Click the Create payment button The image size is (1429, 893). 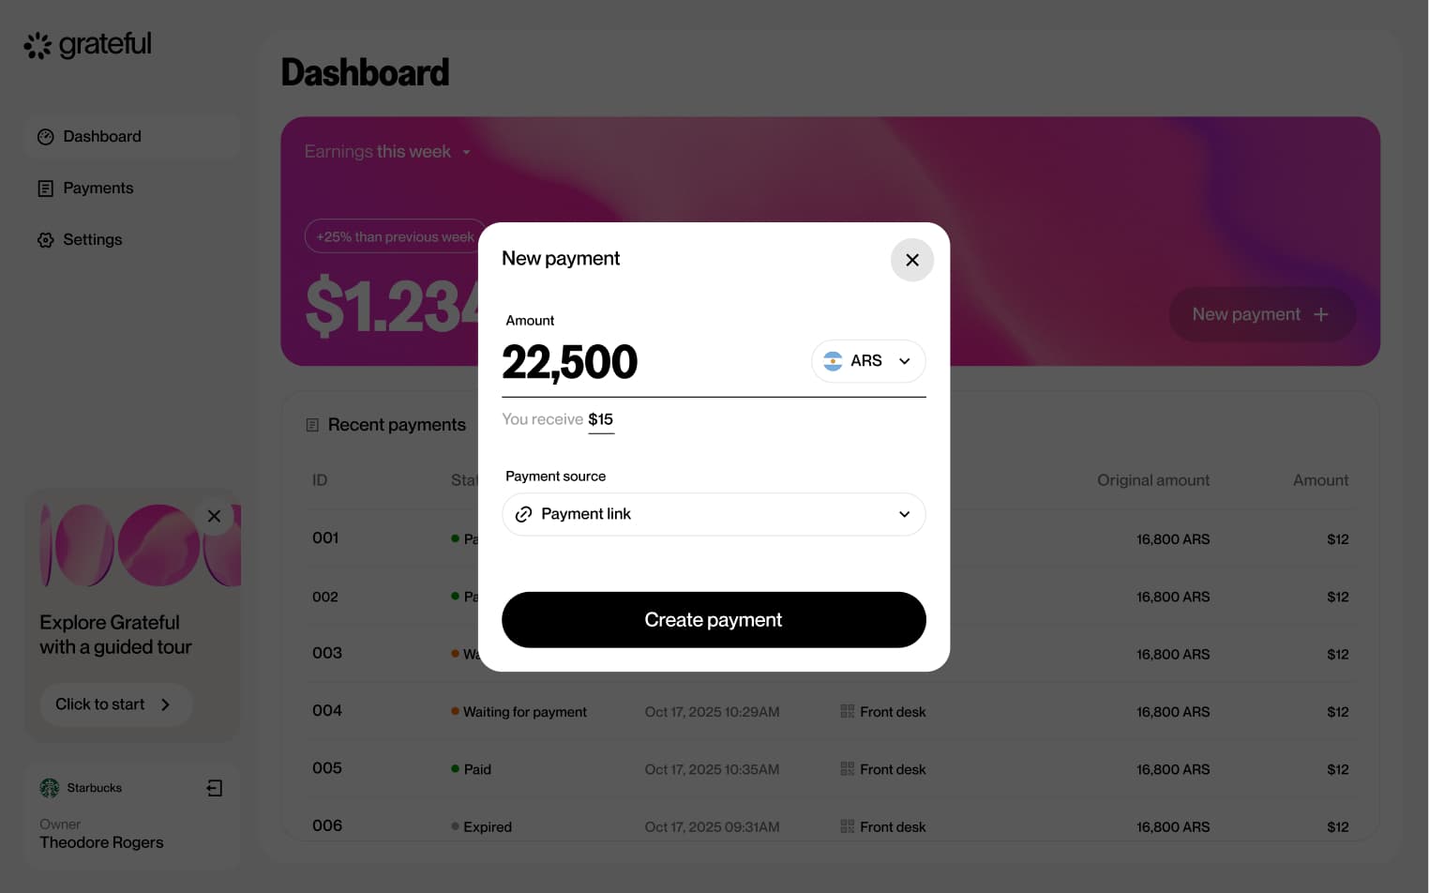point(714,620)
